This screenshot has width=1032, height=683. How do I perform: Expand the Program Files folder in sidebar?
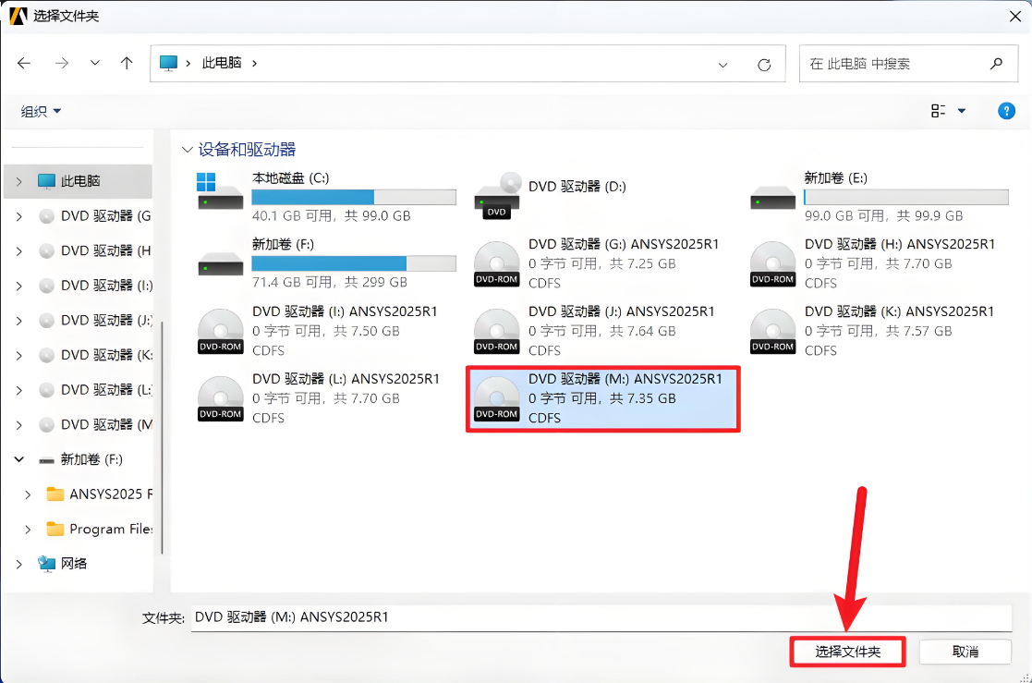[x=28, y=530]
